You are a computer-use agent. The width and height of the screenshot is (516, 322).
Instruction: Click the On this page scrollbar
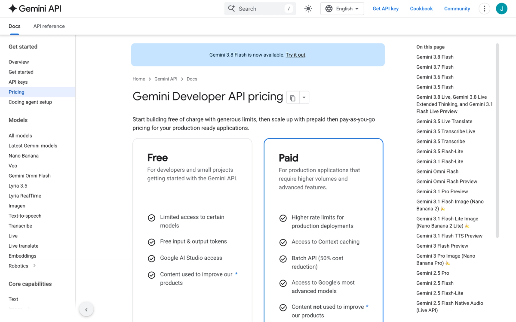click(x=498, y=140)
